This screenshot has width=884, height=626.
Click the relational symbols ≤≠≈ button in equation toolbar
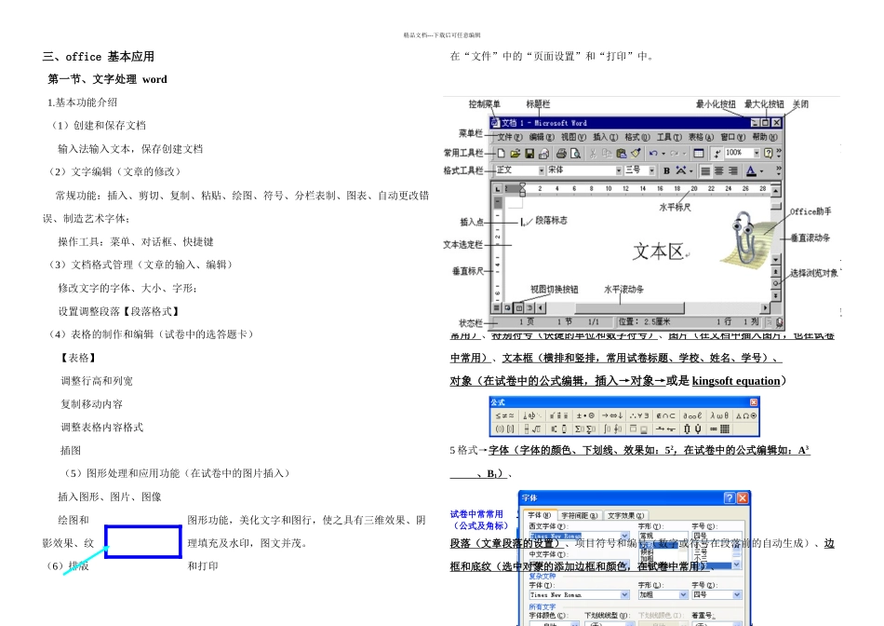coord(504,415)
